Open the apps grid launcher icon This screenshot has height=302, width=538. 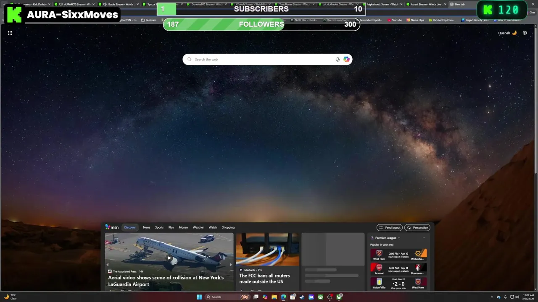click(x=10, y=33)
